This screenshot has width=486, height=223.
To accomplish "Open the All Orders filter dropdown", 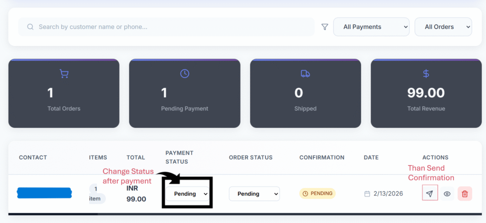I will [x=443, y=27].
